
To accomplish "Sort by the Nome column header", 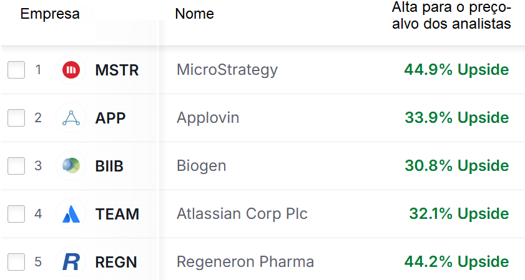I will 194,14.
